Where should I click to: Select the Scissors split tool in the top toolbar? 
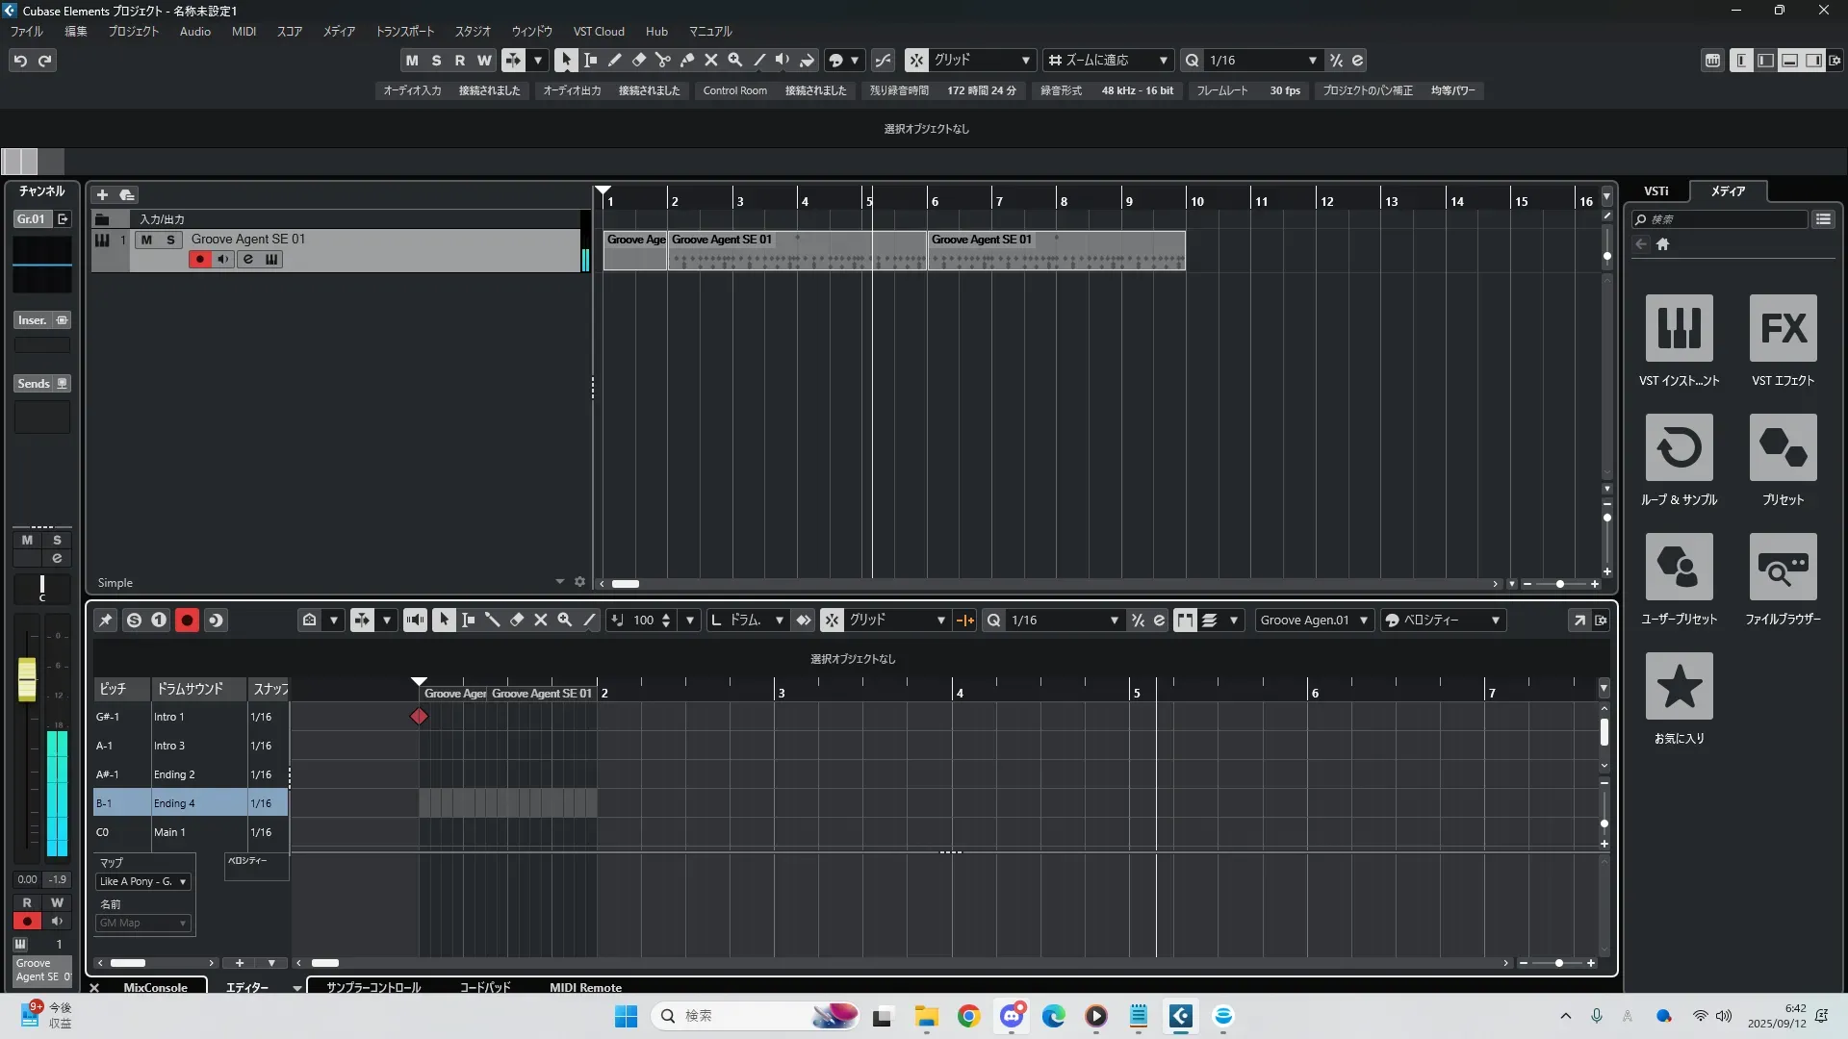pos(662,61)
